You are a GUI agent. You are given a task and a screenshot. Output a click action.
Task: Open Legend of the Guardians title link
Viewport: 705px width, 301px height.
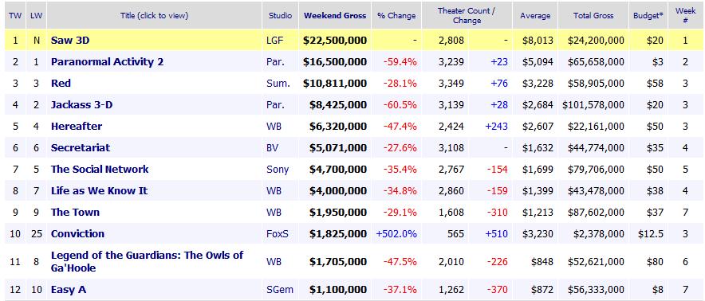click(x=147, y=261)
